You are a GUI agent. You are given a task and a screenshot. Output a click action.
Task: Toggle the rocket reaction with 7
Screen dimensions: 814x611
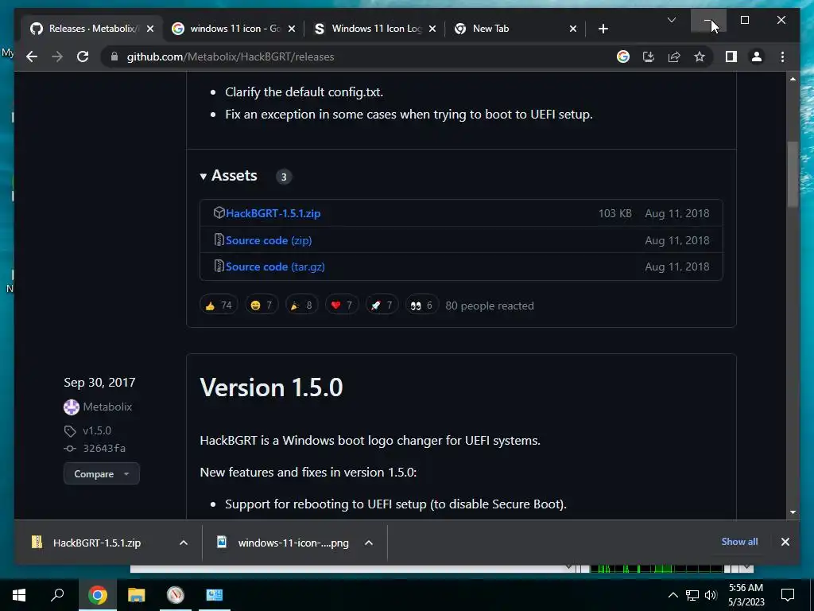pos(382,305)
